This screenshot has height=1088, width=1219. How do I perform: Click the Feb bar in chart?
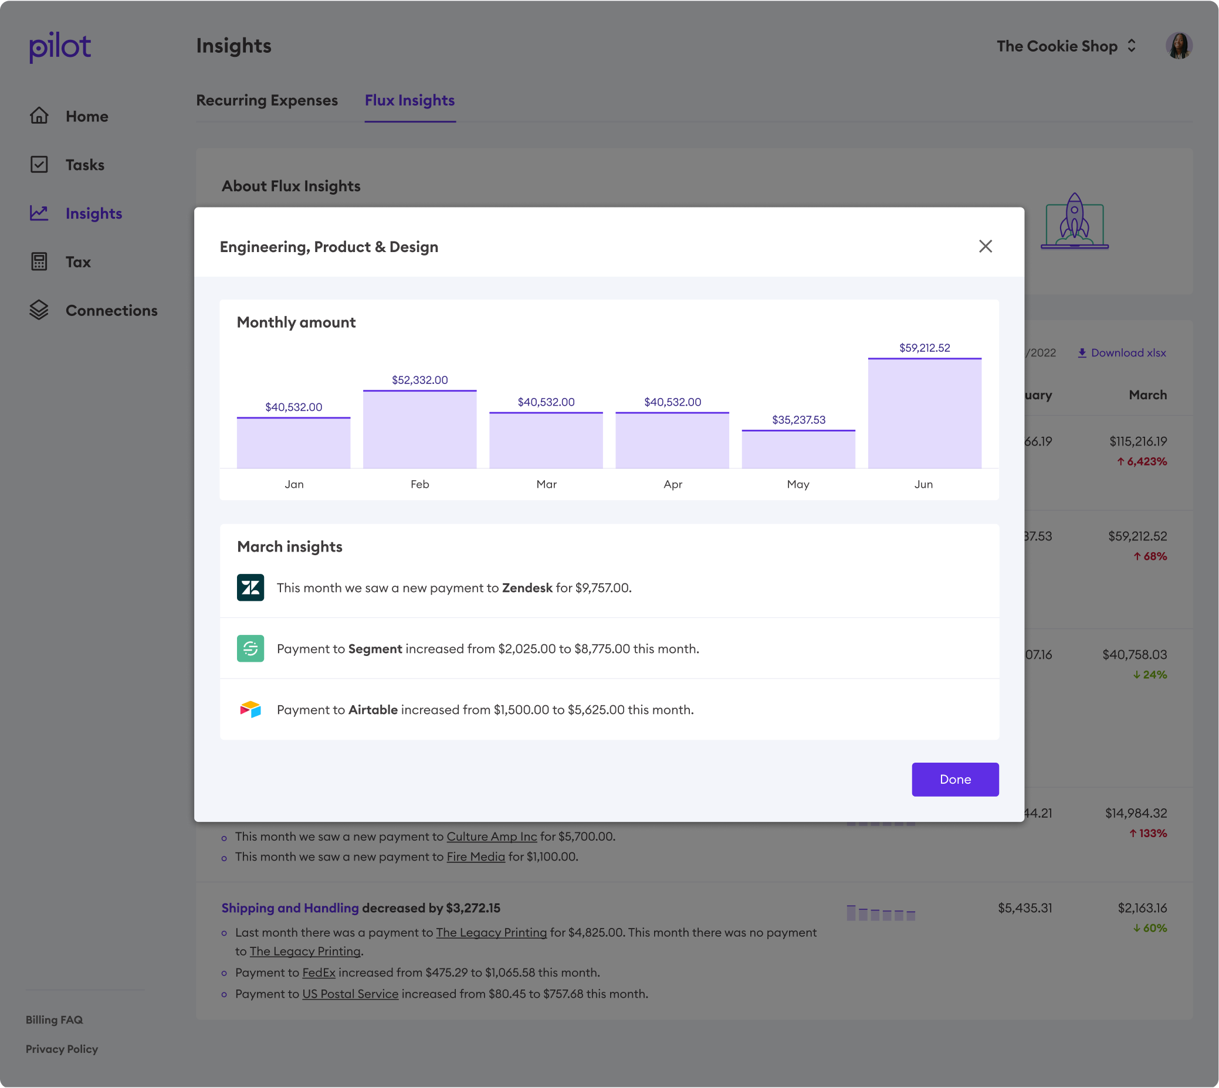coord(420,429)
